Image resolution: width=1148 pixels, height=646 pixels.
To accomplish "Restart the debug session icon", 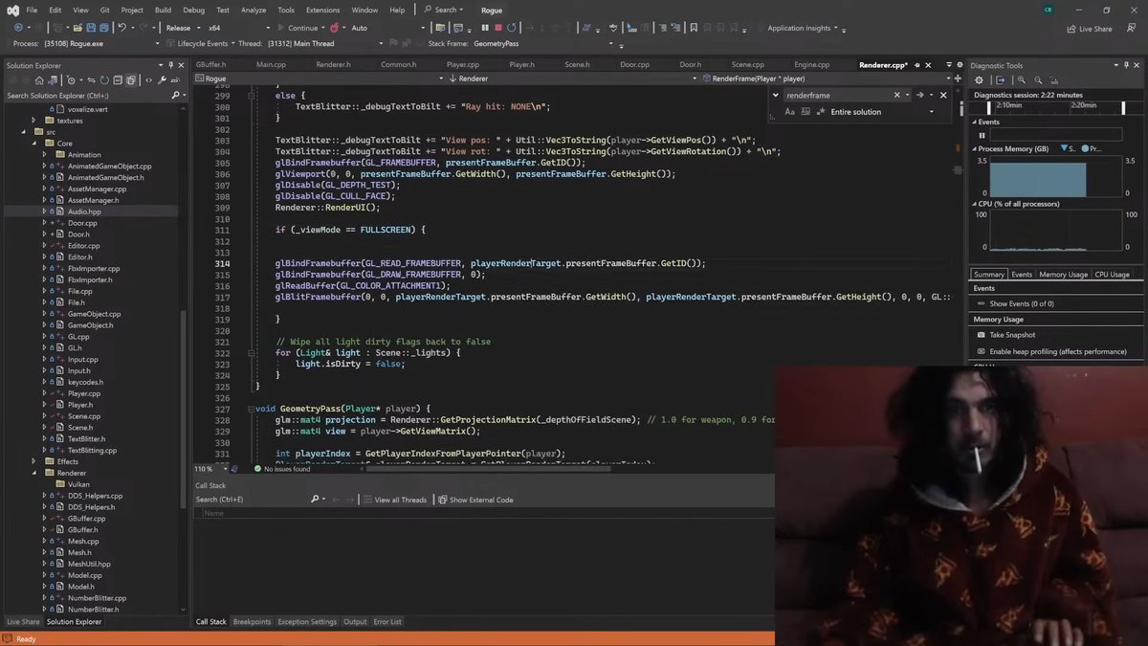I will [512, 28].
